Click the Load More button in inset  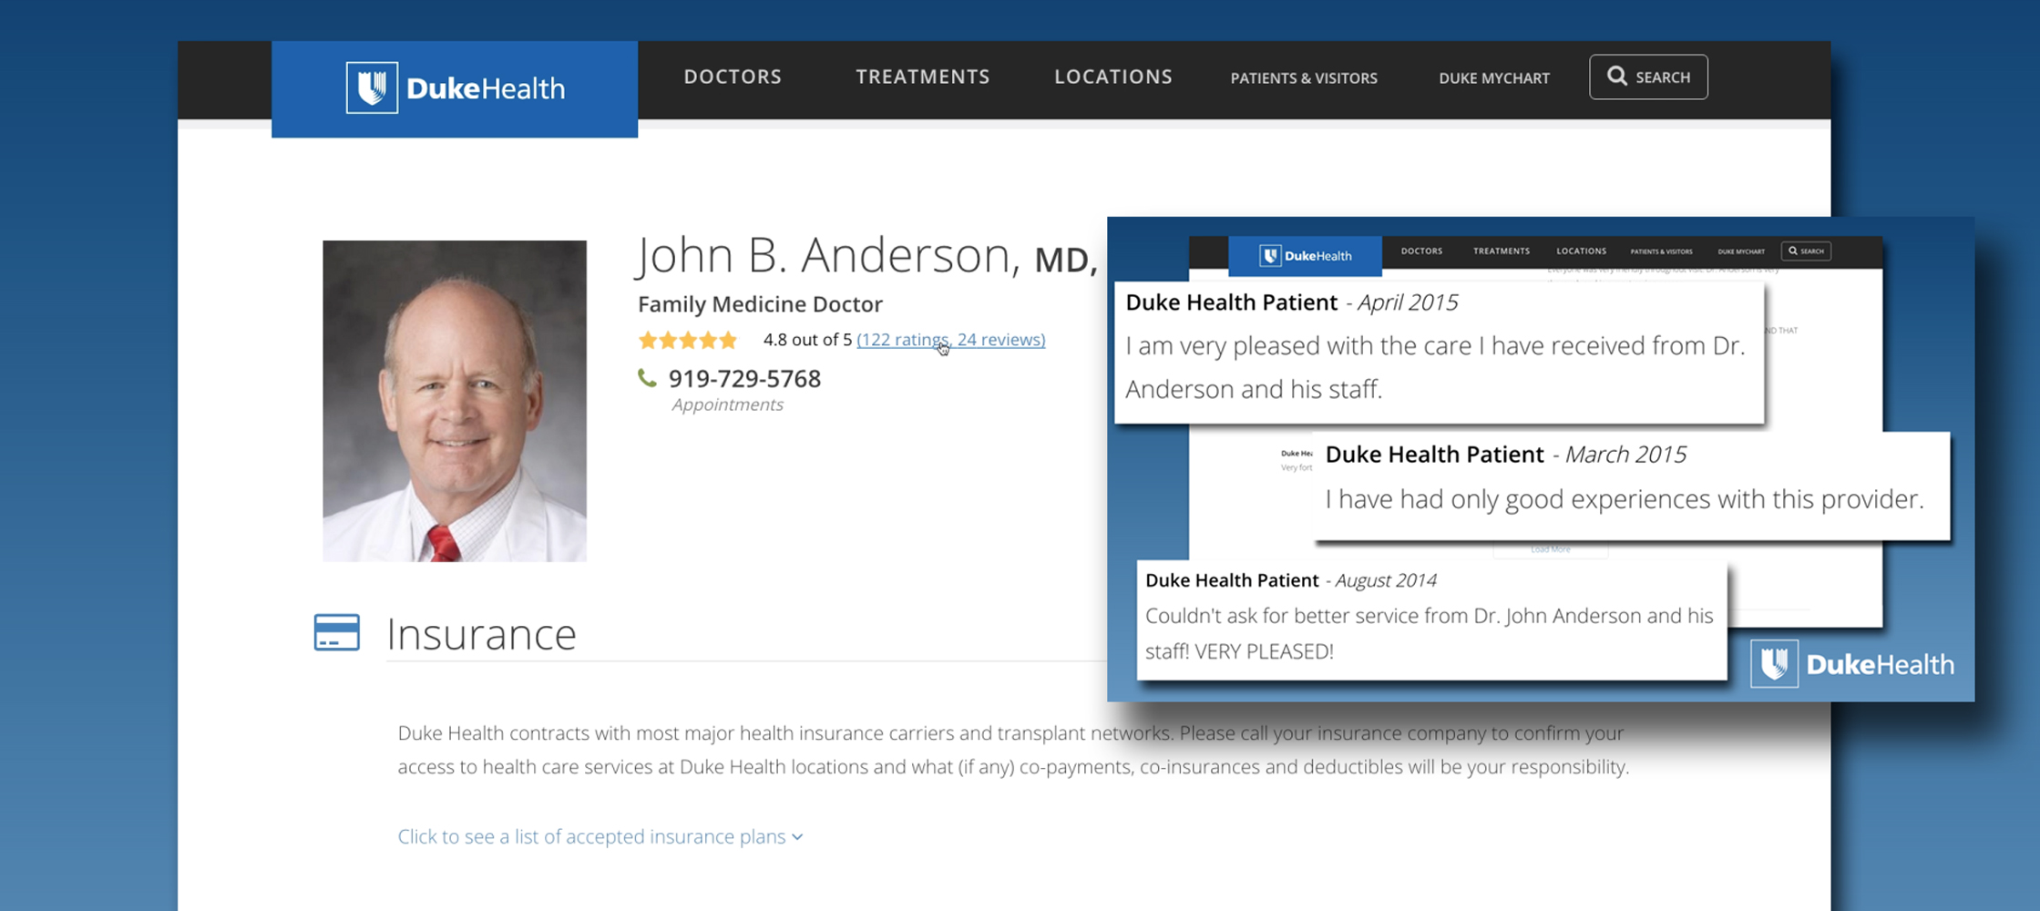(1550, 549)
